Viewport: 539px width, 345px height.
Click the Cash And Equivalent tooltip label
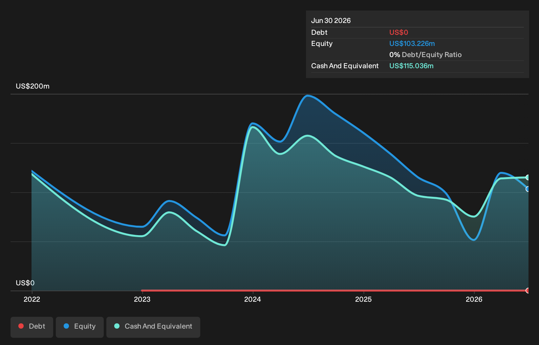coord(345,66)
